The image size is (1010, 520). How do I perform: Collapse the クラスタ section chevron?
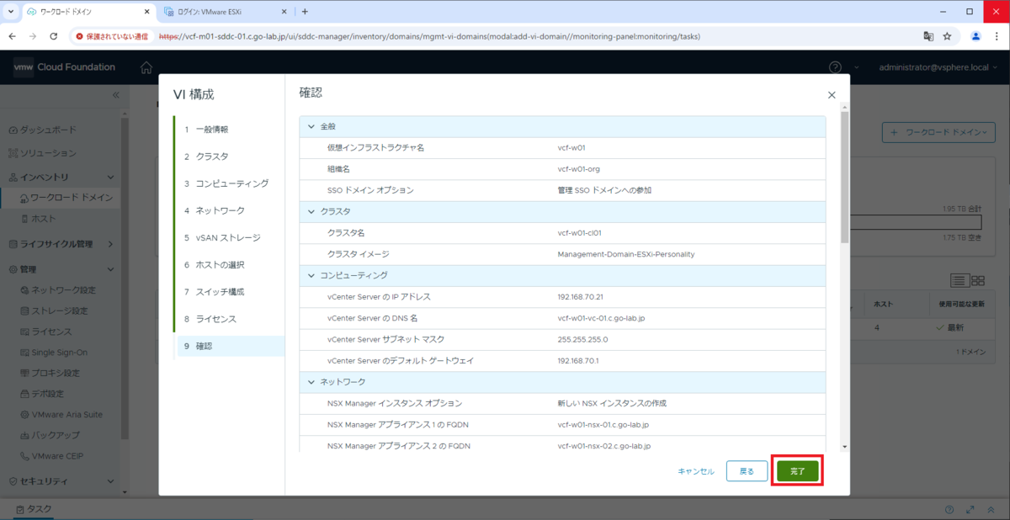click(311, 211)
